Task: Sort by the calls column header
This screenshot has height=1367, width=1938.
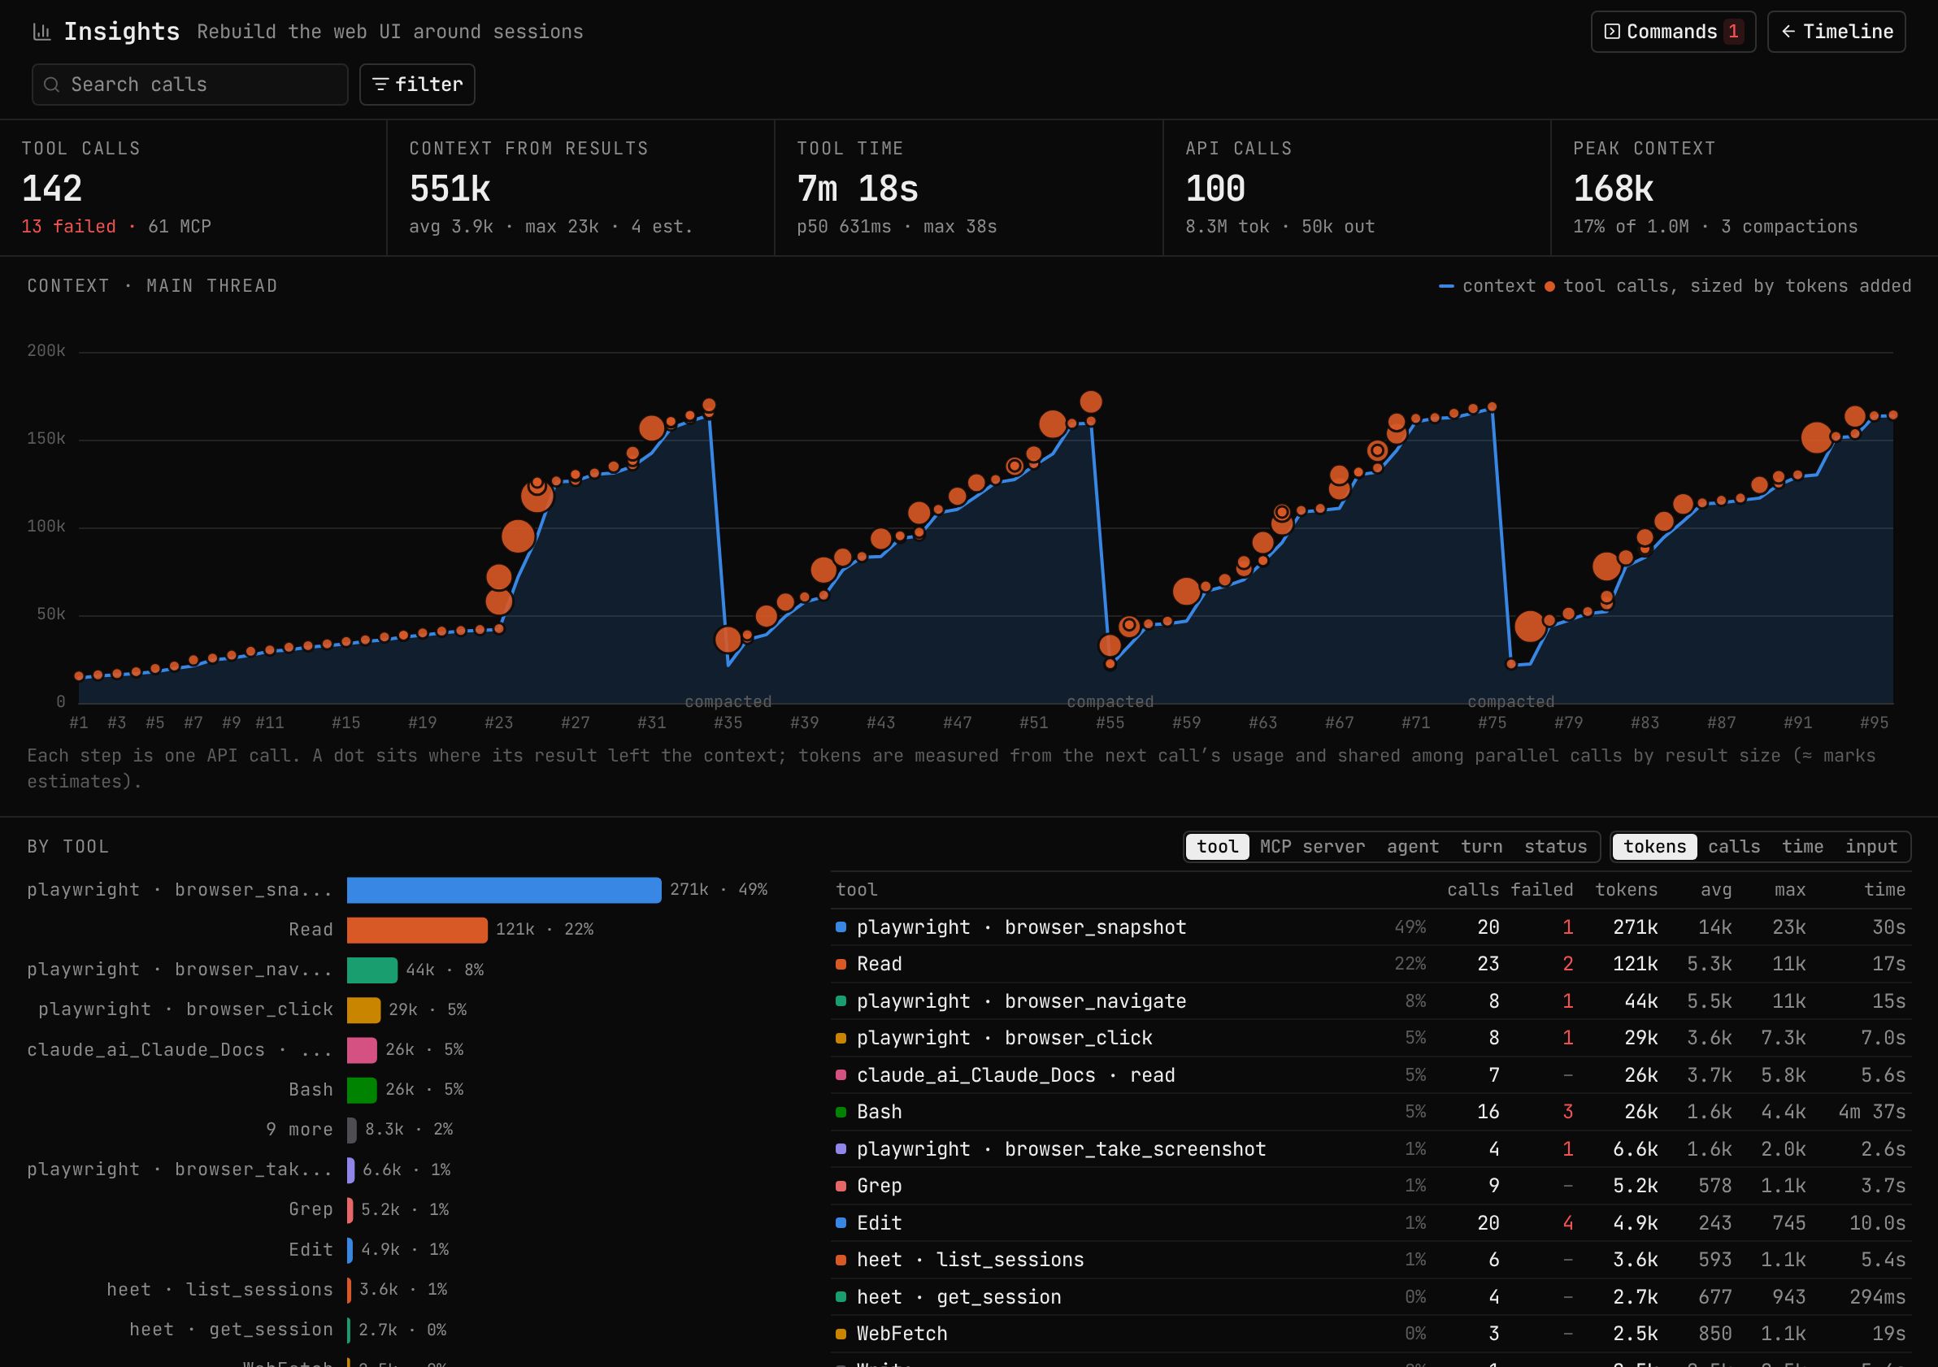Action: pyautogui.click(x=1473, y=889)
